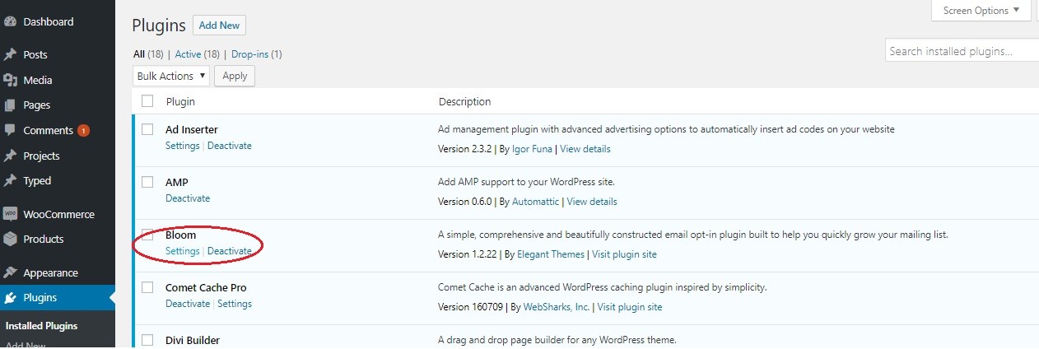Open the Comments menu item
Screen dimensions: 1039x349
click(x=49, y=130)
